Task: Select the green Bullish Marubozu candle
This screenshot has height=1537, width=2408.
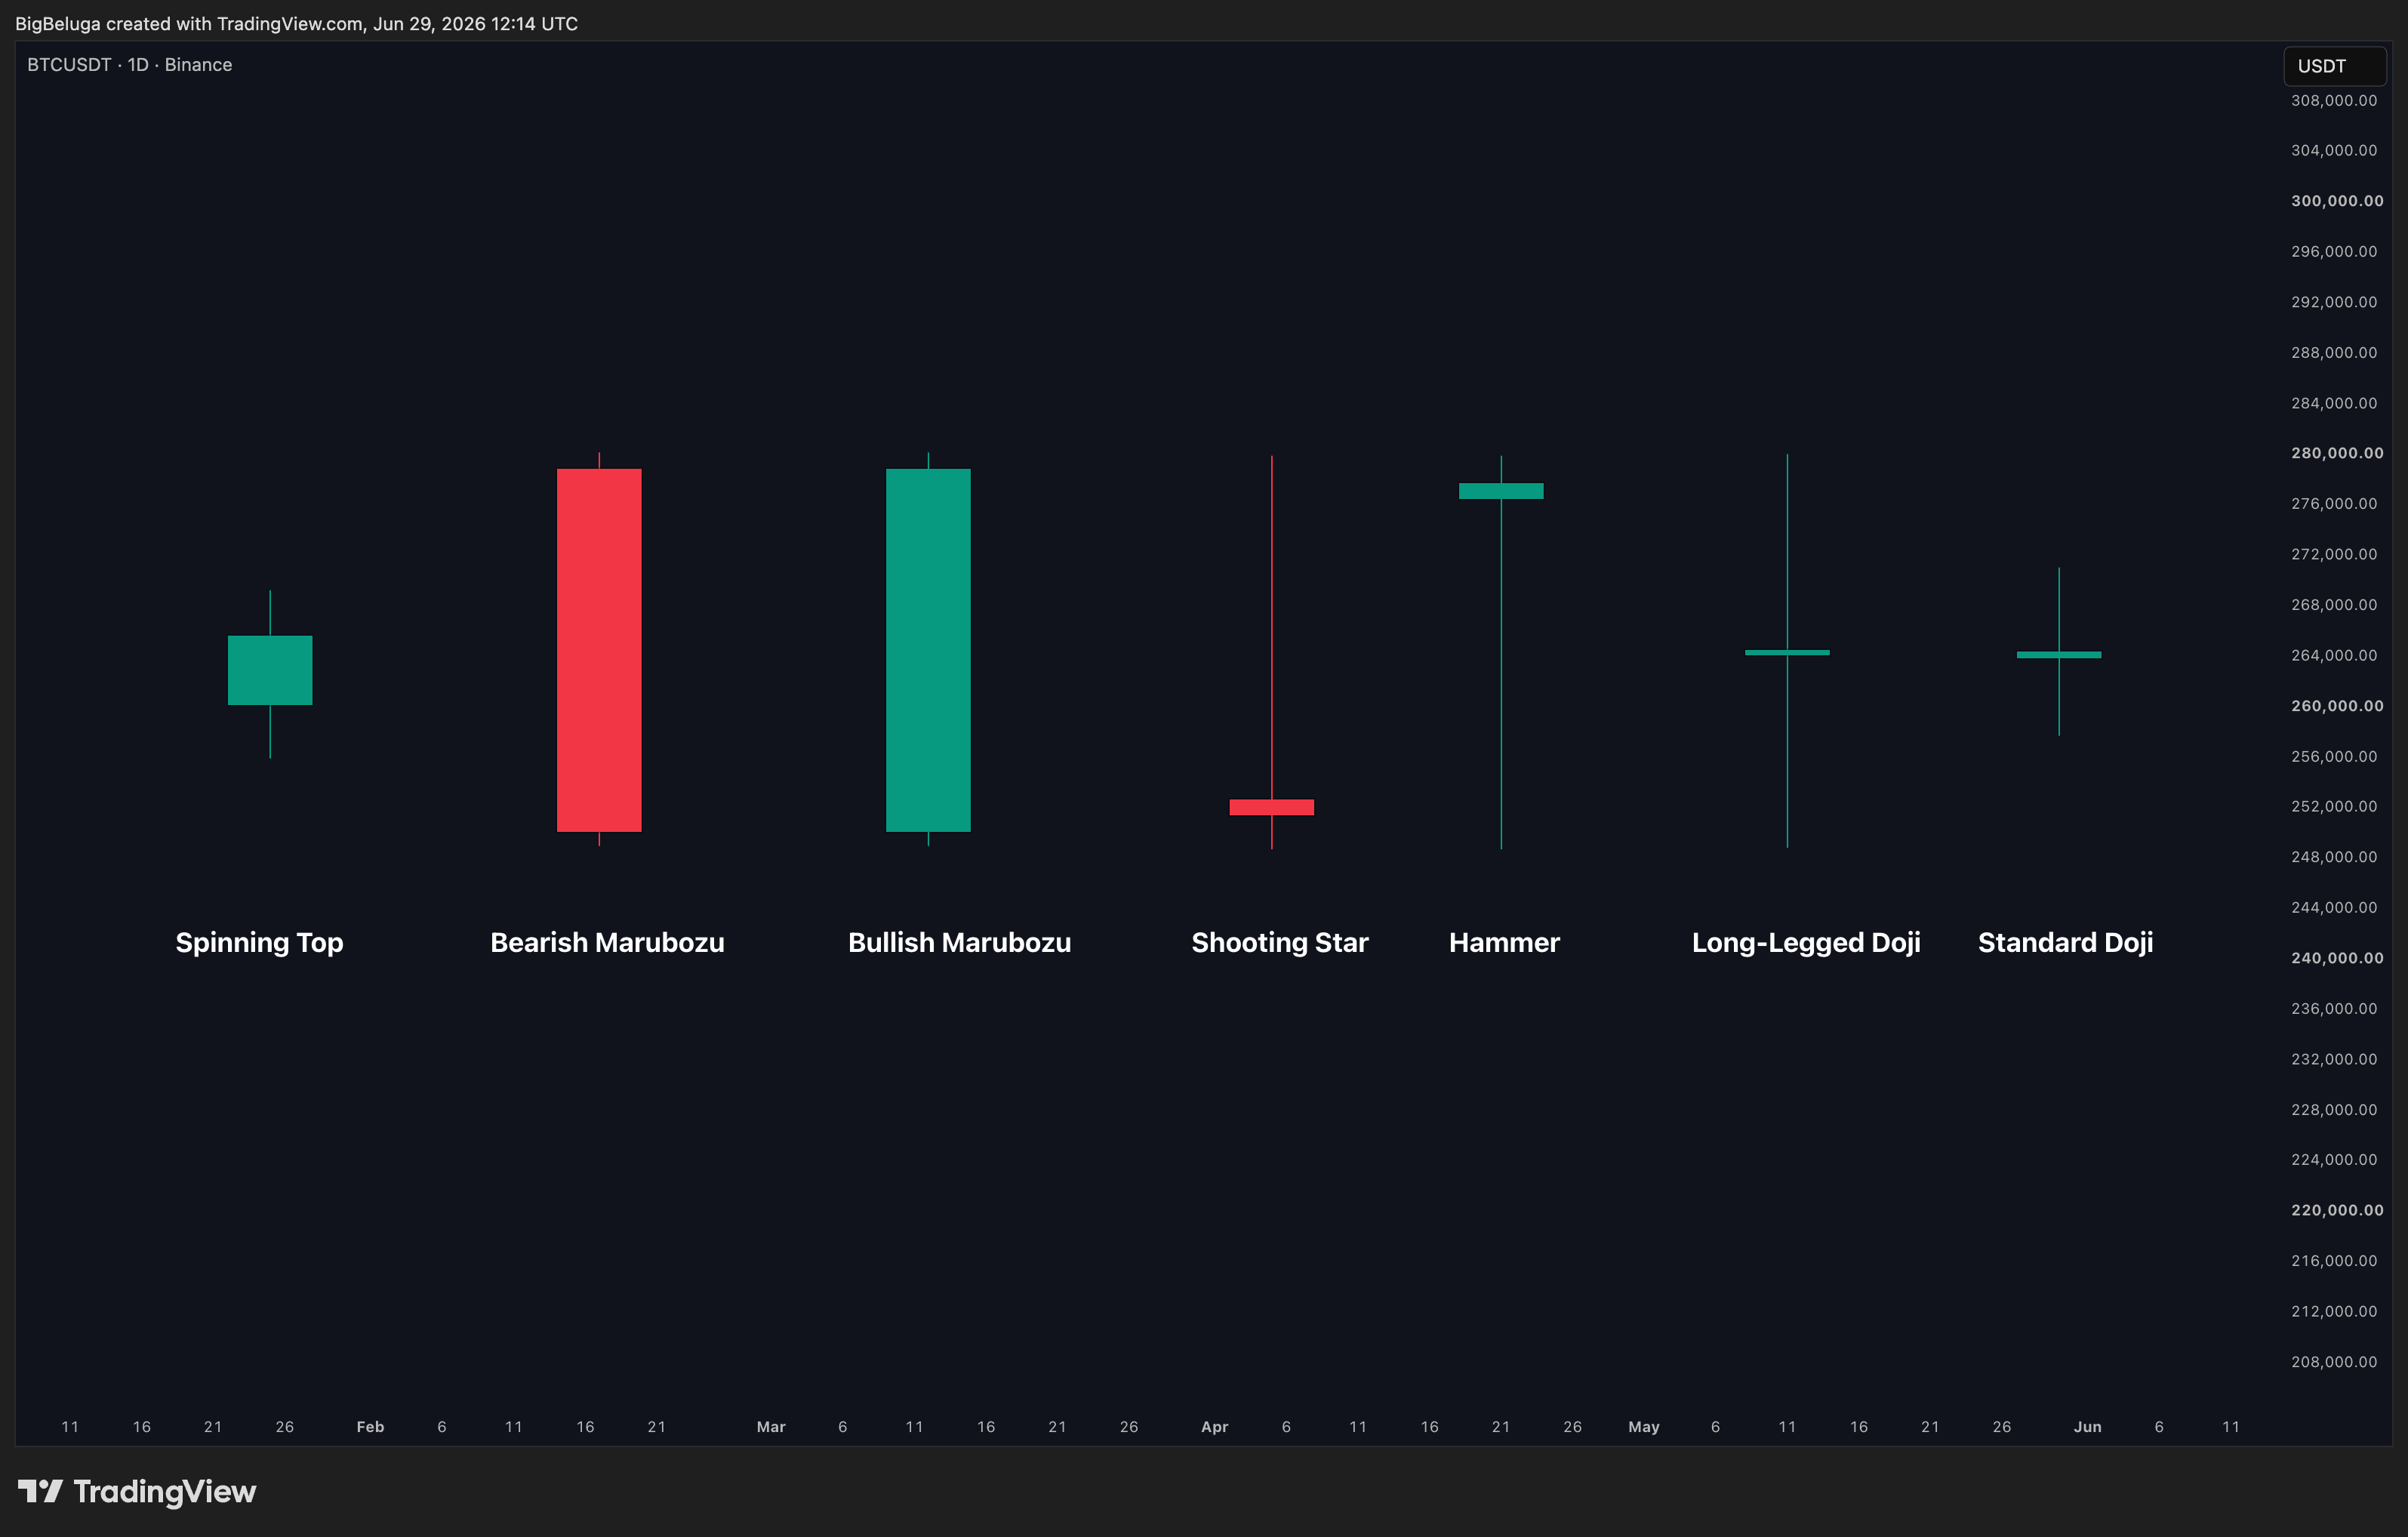Action: point(928,650)
